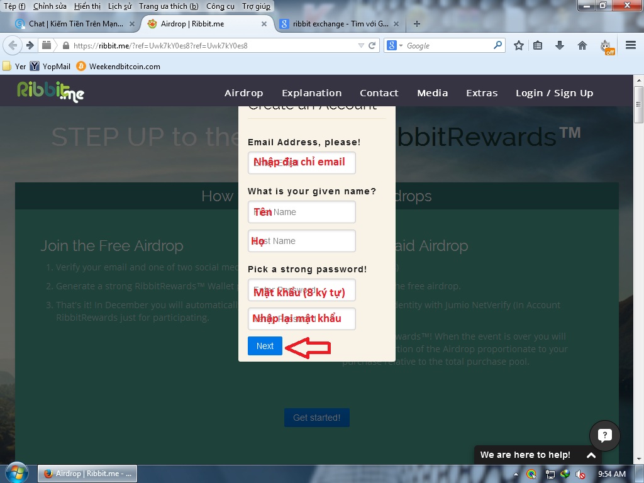Open the Explanation nav link
Viewport: 644px width, 483px height.
point(312,93)
